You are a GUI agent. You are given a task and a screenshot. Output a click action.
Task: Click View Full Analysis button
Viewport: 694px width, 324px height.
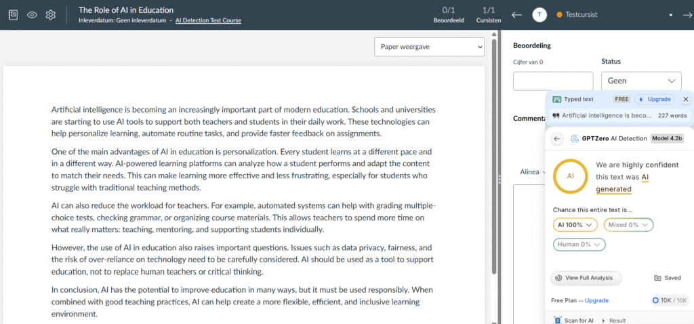(x=586, y=278)
